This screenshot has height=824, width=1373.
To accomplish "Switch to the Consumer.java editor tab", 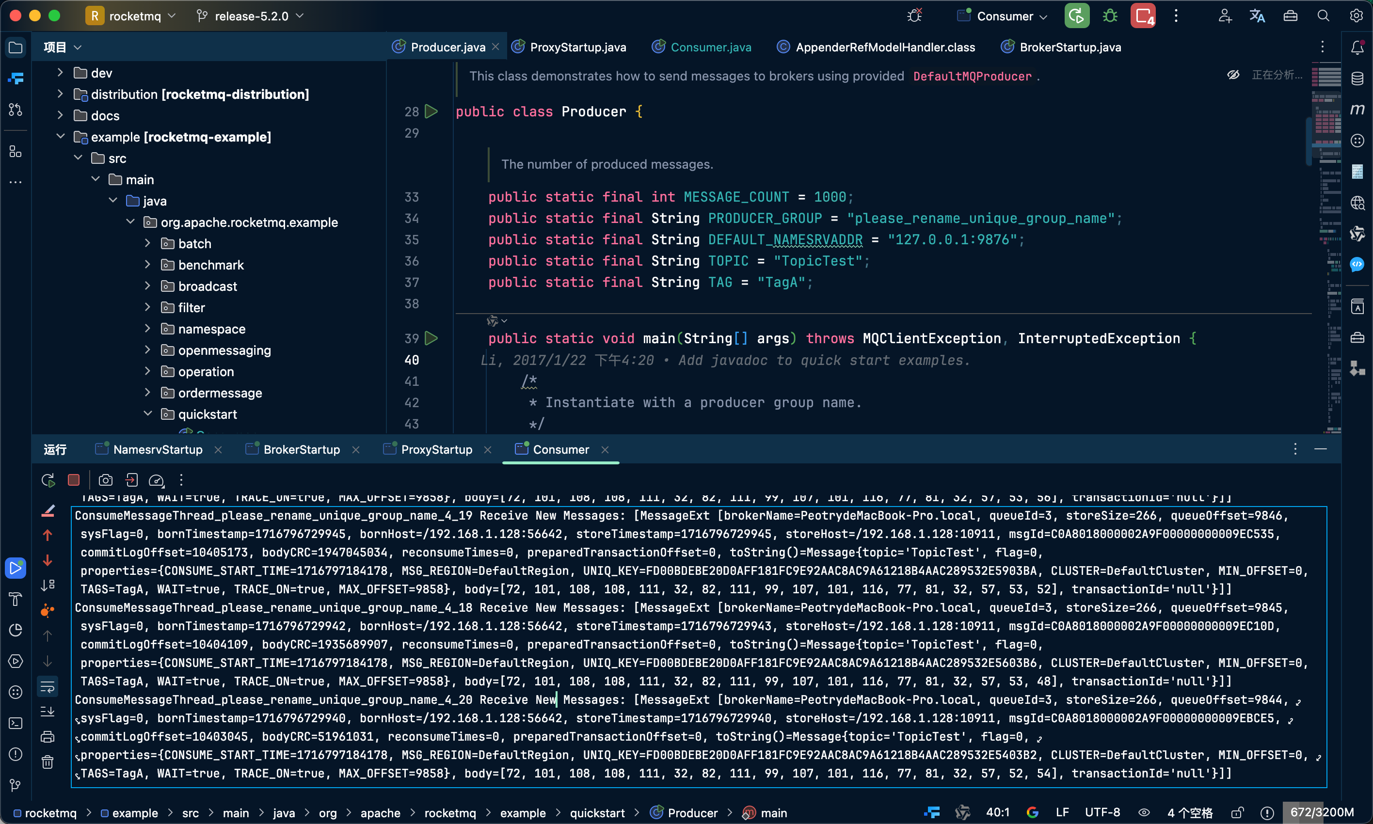I will click(702, 47).
